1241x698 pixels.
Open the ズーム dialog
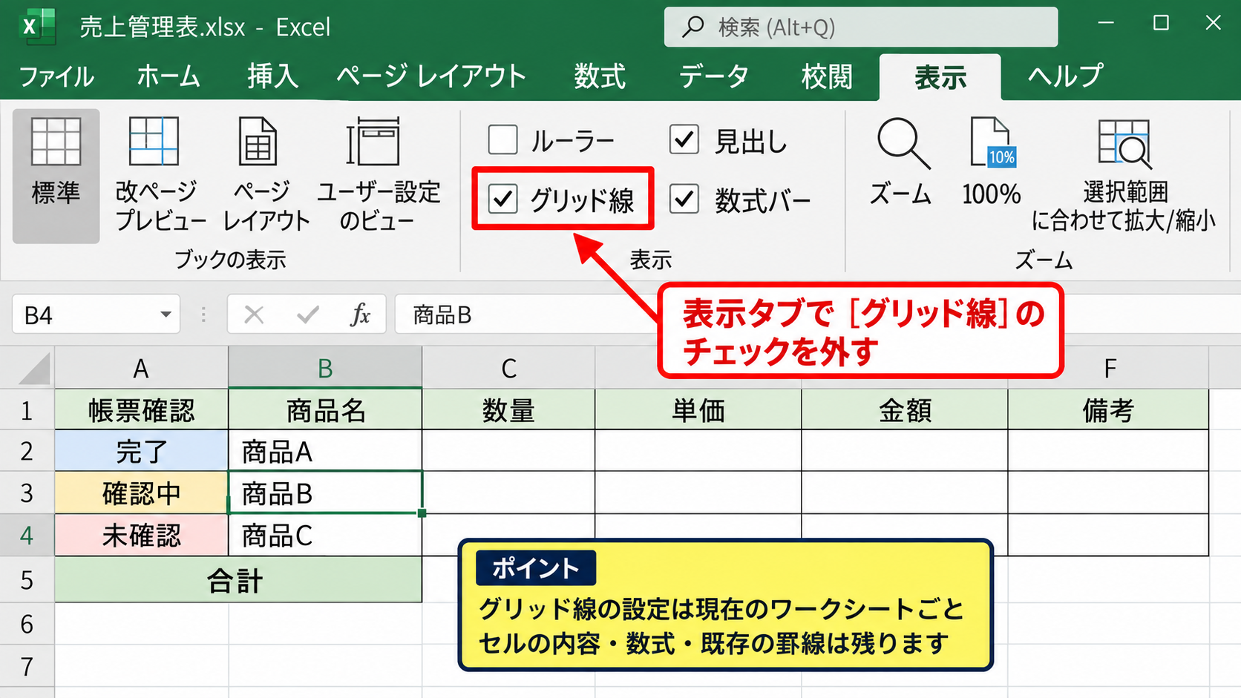click(x=900, y=163)
